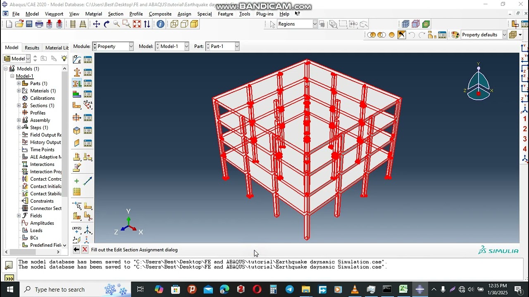Image resolution: width=529 pixels, height=297 pixels.
Task: Select the Pan View tool
Action: click(96, 24)
